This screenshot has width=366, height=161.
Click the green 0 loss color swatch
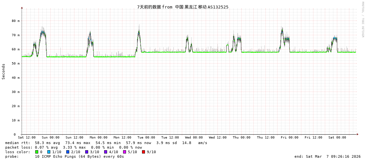(37, 152)
